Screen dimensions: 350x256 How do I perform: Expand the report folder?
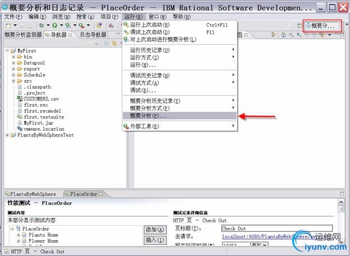tap(13, 69)
